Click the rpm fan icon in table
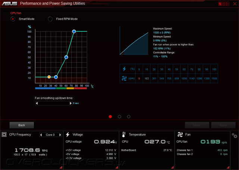This screenshot has height=170, width=239. (124, 78)
